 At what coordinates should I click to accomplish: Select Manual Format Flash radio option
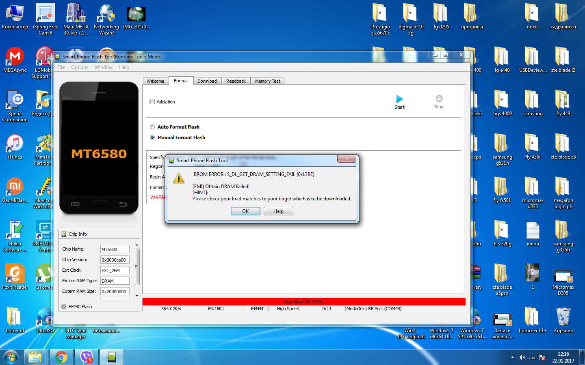pos(152,137)
